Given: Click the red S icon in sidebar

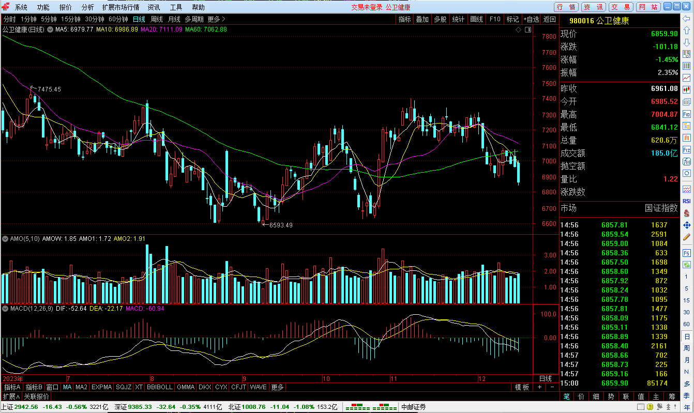Looking at the screenshot, I should (x=687, y=213).
